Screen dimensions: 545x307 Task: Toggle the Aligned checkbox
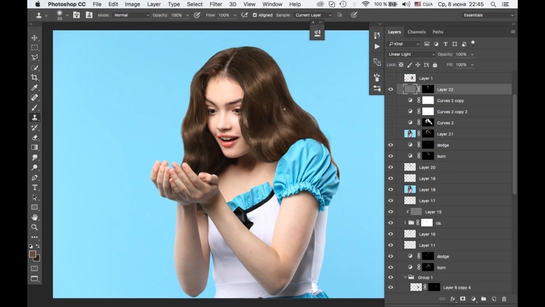click(255, 15)
